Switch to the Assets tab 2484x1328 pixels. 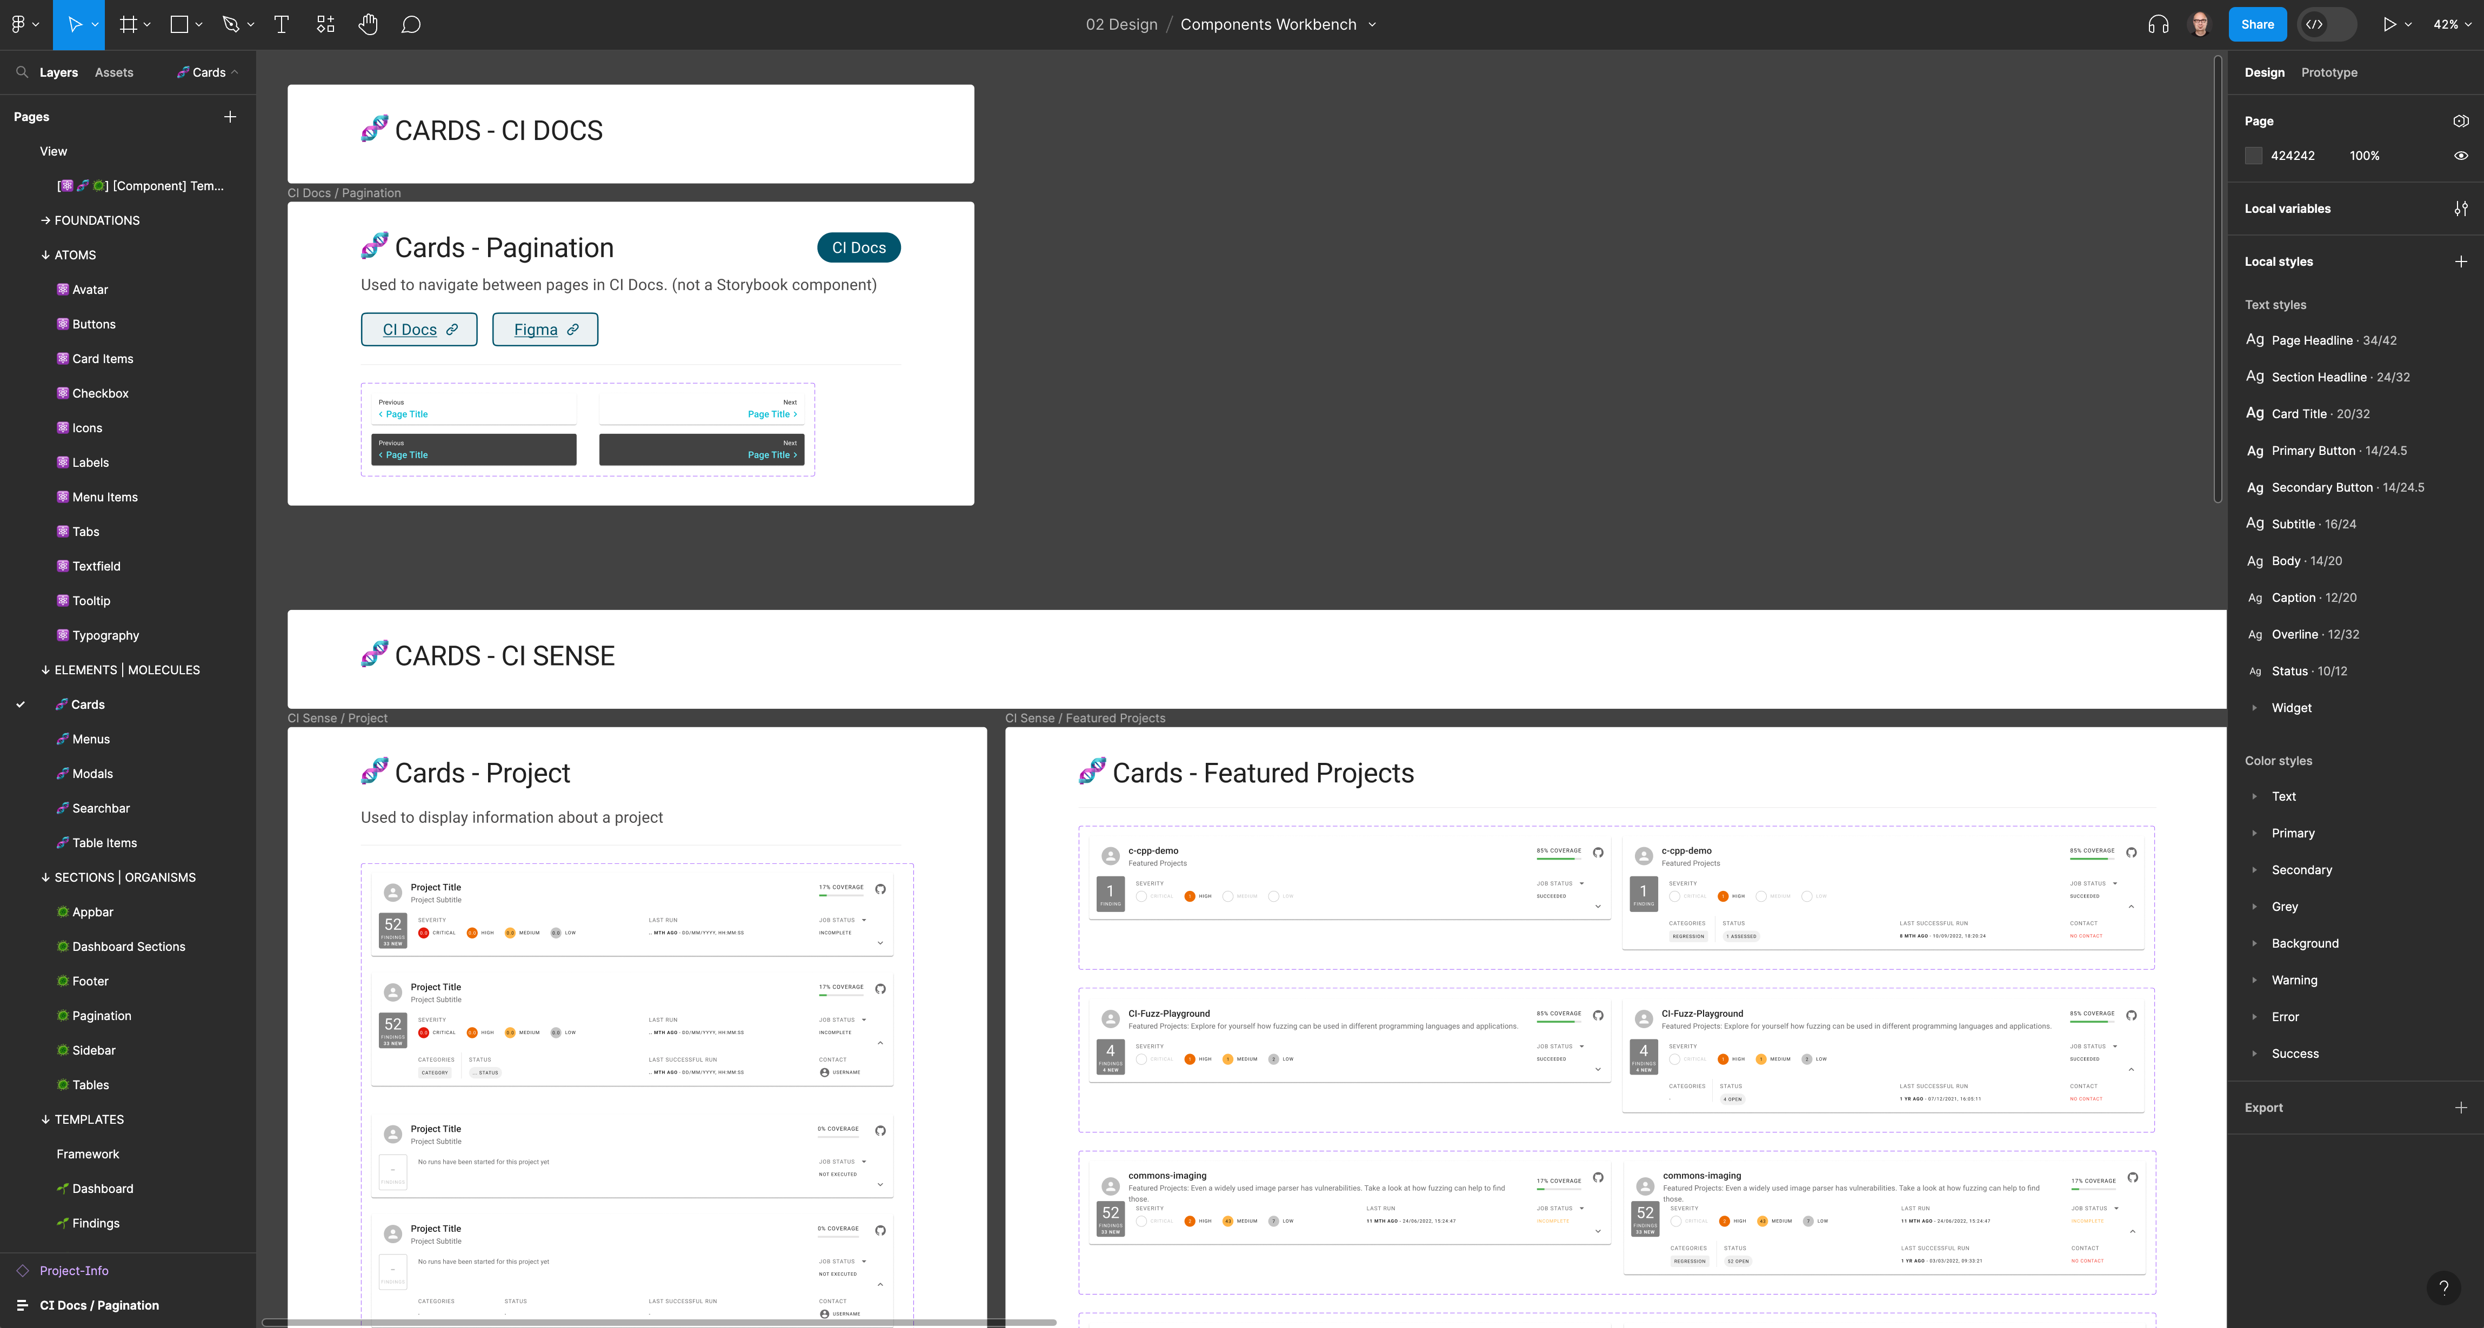[114, 72]
